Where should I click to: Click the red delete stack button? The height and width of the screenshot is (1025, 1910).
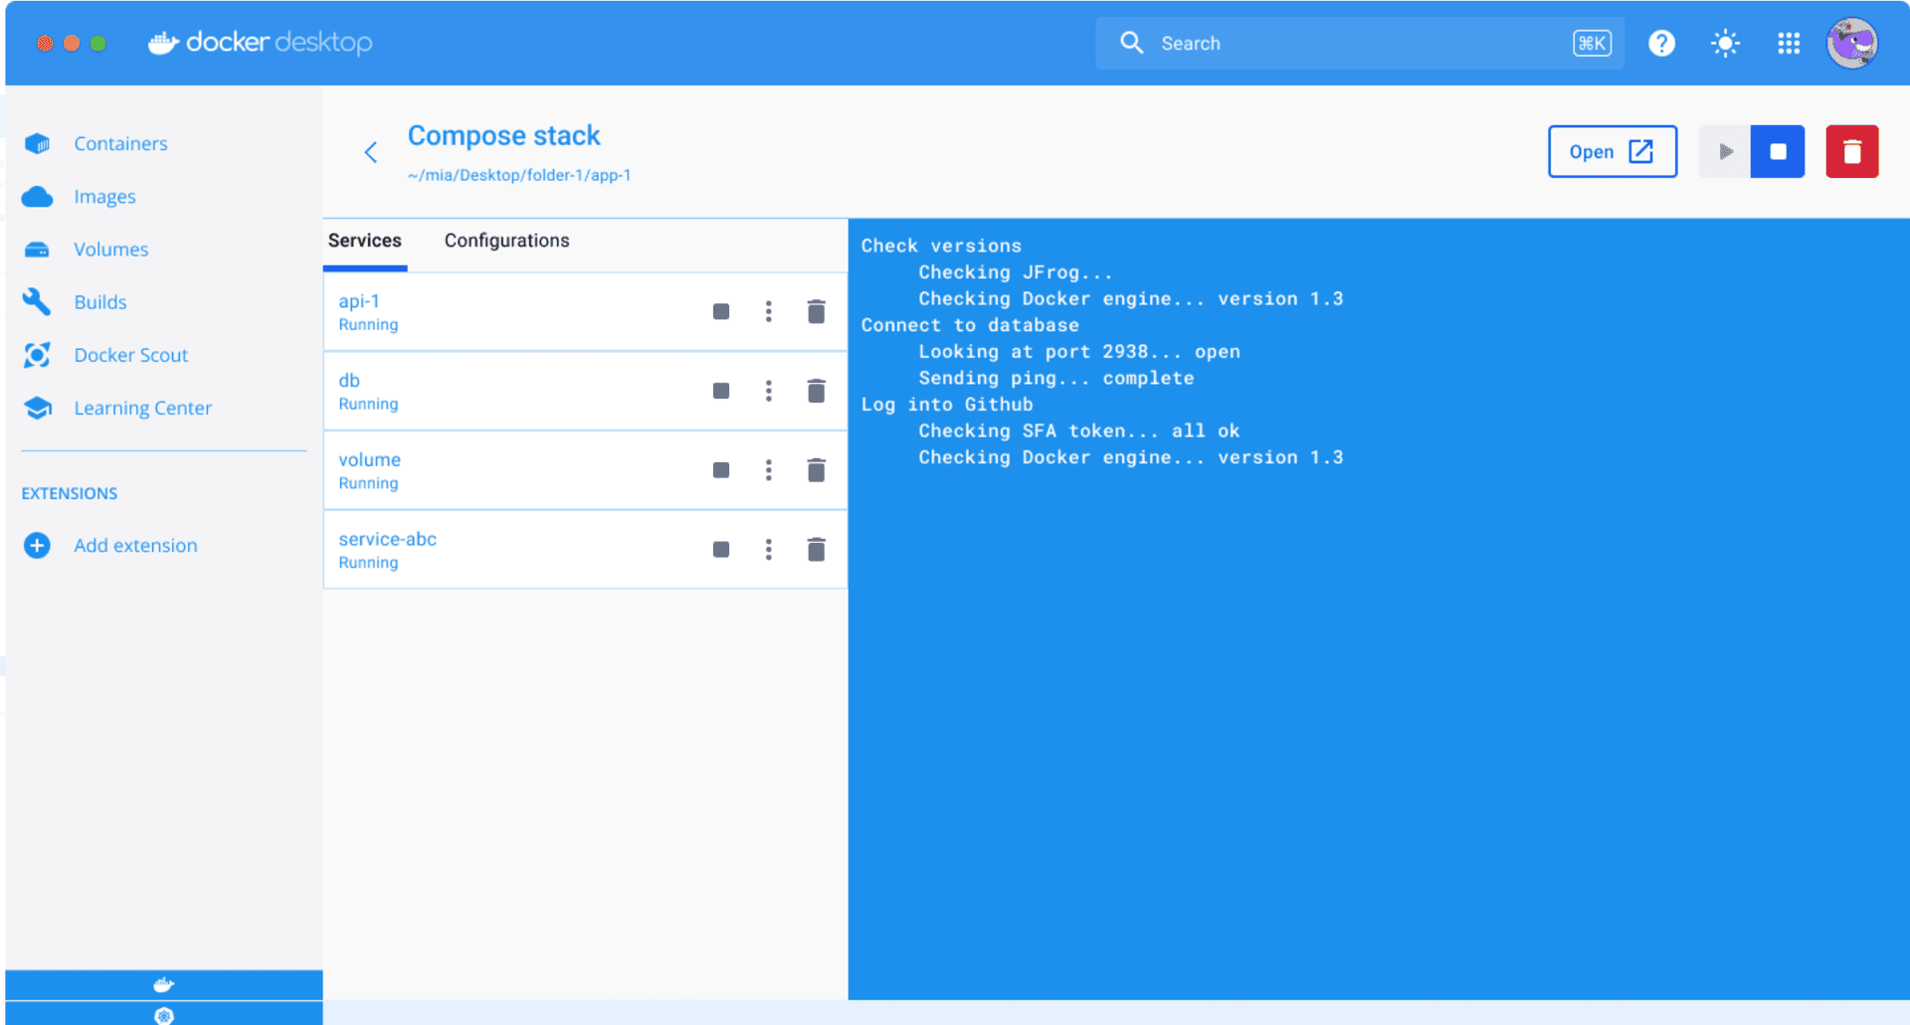(1851, 152)
